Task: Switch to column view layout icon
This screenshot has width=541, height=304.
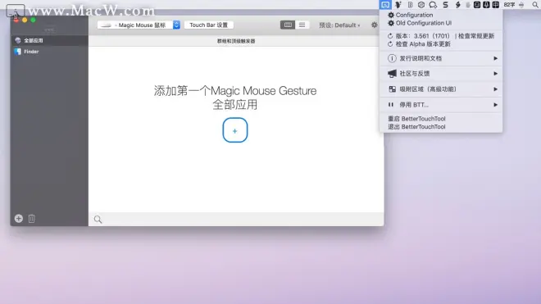Action: (288, 25)
